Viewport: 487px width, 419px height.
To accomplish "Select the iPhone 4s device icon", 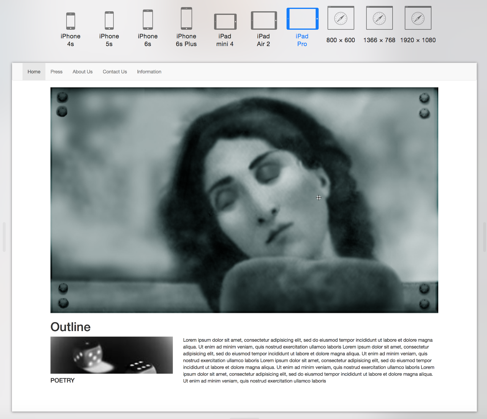I will tap(70, 21).
